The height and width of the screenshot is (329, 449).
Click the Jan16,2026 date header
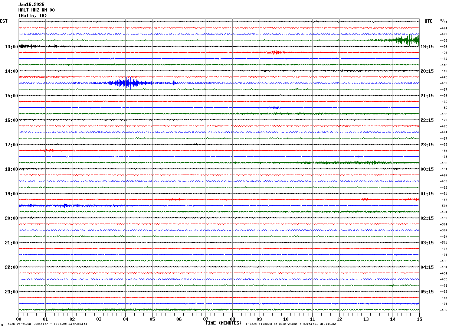tap(31, 4)
